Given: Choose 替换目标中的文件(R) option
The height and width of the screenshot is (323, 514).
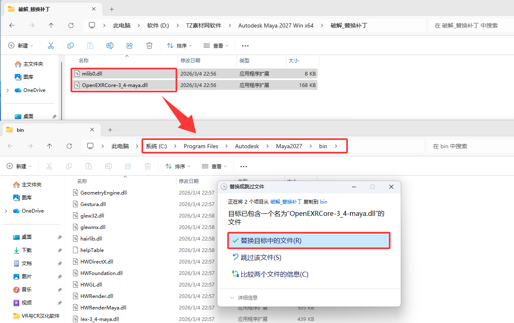Looking at the screenshot, I should (308, 241).
